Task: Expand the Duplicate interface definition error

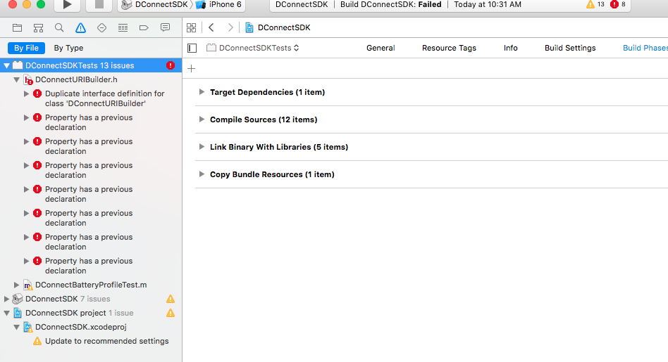Action: tap(26, 93)
